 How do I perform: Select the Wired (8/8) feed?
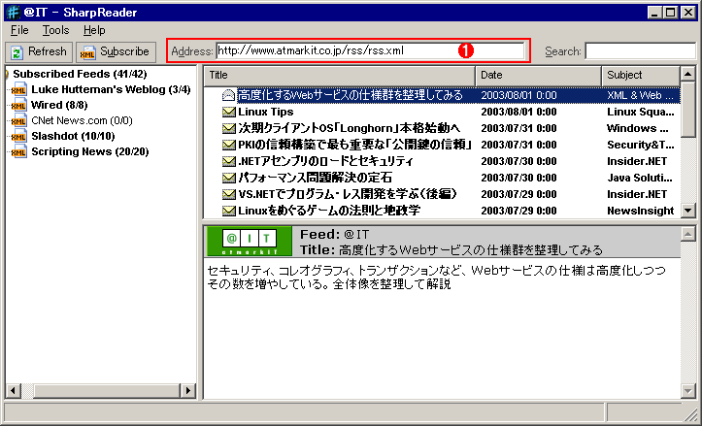59,105
